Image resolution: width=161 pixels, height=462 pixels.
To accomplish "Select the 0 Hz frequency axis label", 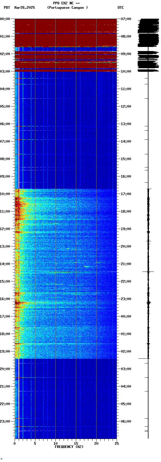I will tap(15, 444).
